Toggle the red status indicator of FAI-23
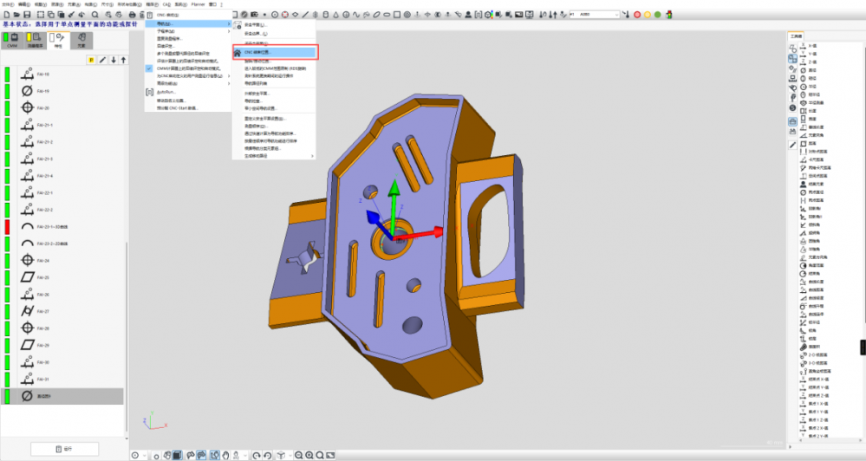866x461 pixels. tap(7, 226)
